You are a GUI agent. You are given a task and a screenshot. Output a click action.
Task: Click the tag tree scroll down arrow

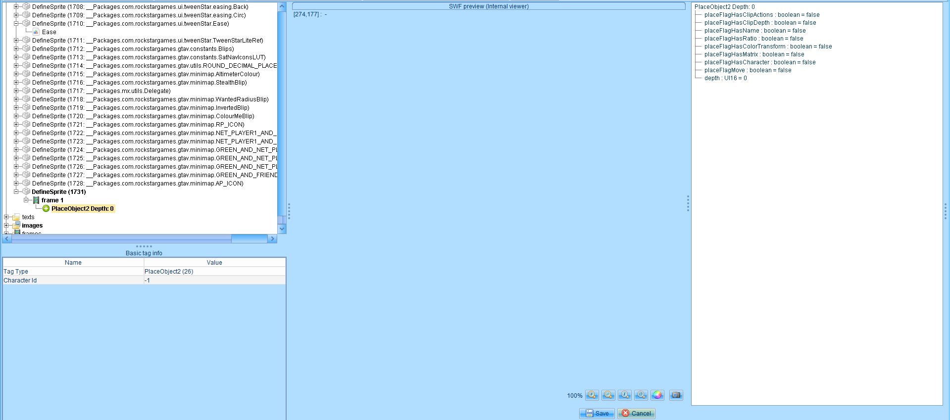(282, 229)
